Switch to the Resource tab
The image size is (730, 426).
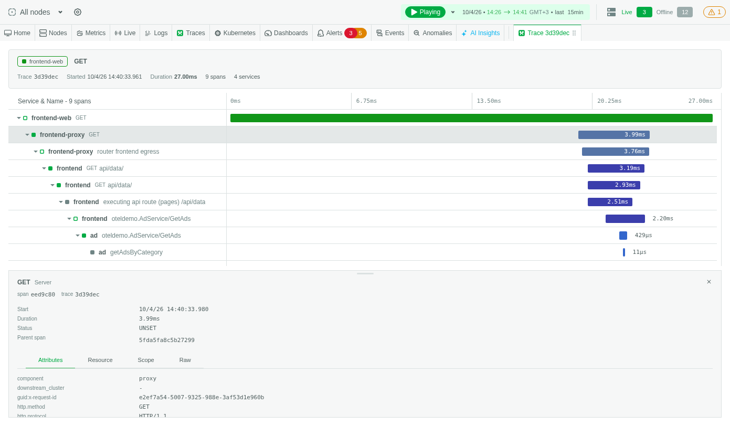pos(100,360)
